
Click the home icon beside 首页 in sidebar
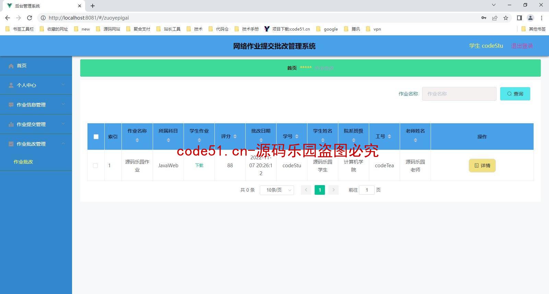[x=11, y=66]
